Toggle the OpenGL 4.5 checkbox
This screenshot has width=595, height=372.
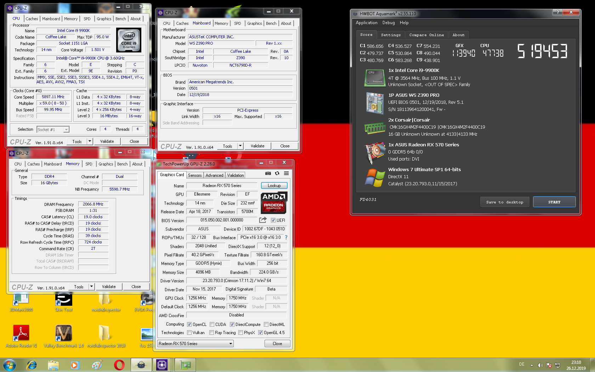260,332
